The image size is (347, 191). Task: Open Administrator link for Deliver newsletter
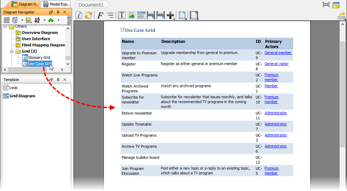276,113
